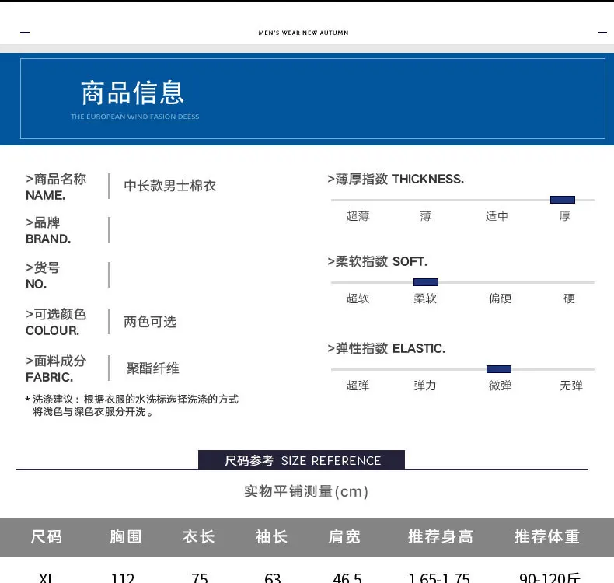Click the 弹力 elasticity label
614x583 pixels.
click(425, 386)
